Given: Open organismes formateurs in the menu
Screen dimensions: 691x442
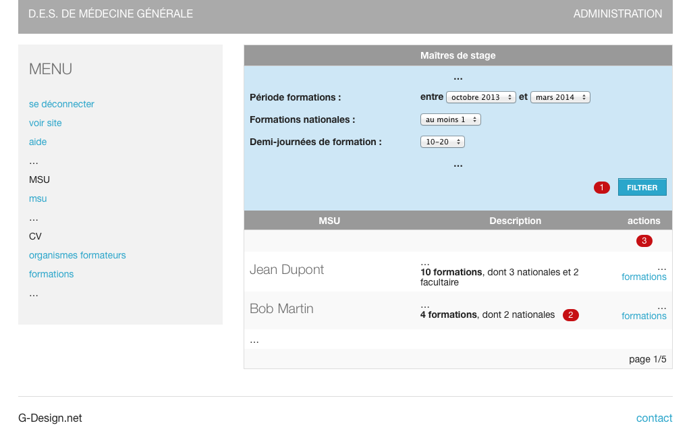Looking at the screenshot, I should click(77, 255).
